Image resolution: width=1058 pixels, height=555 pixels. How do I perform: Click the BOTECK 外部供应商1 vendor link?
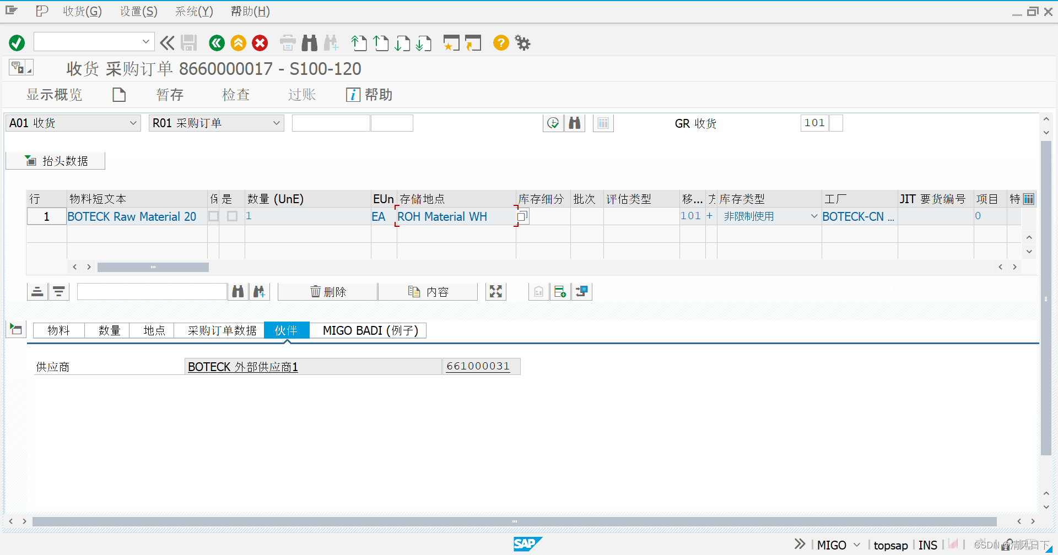[243, 367]
